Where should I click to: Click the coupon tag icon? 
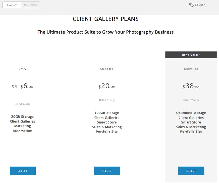click(x=191, y=5)
